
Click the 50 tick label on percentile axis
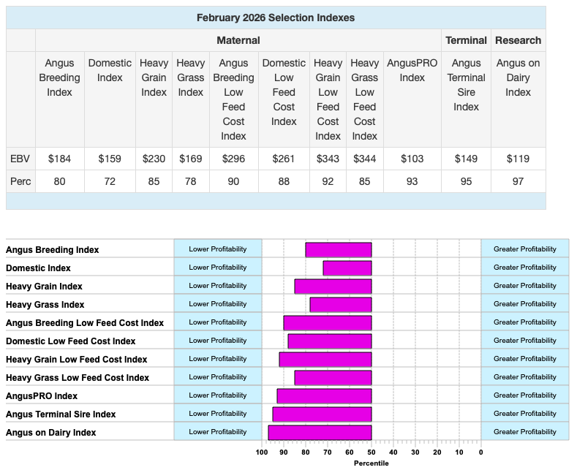pos(372,452)
